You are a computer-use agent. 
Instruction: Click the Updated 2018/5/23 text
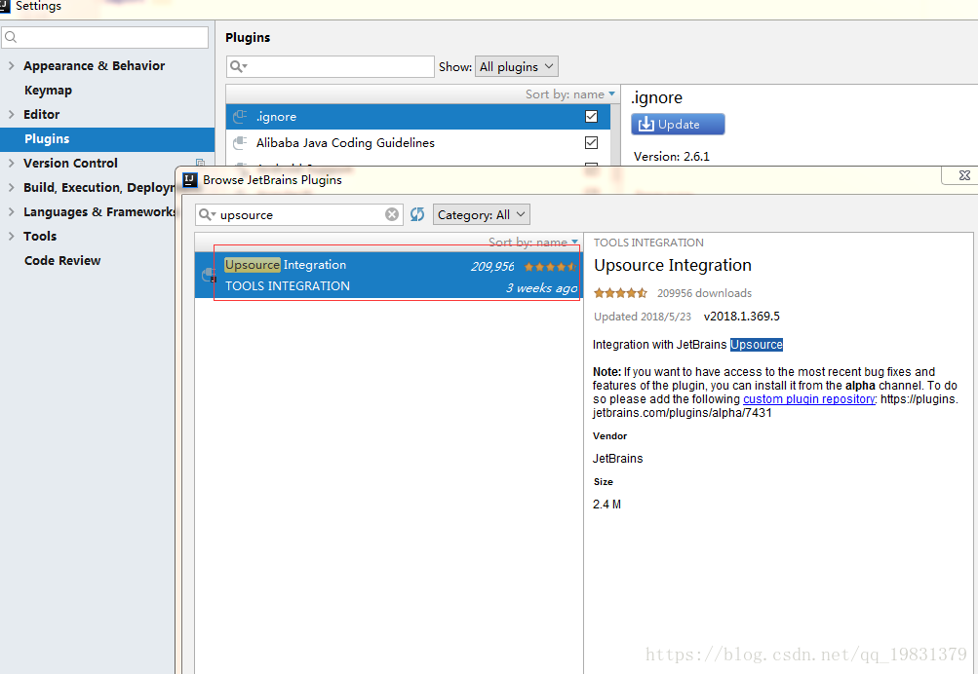click(643, 317)
